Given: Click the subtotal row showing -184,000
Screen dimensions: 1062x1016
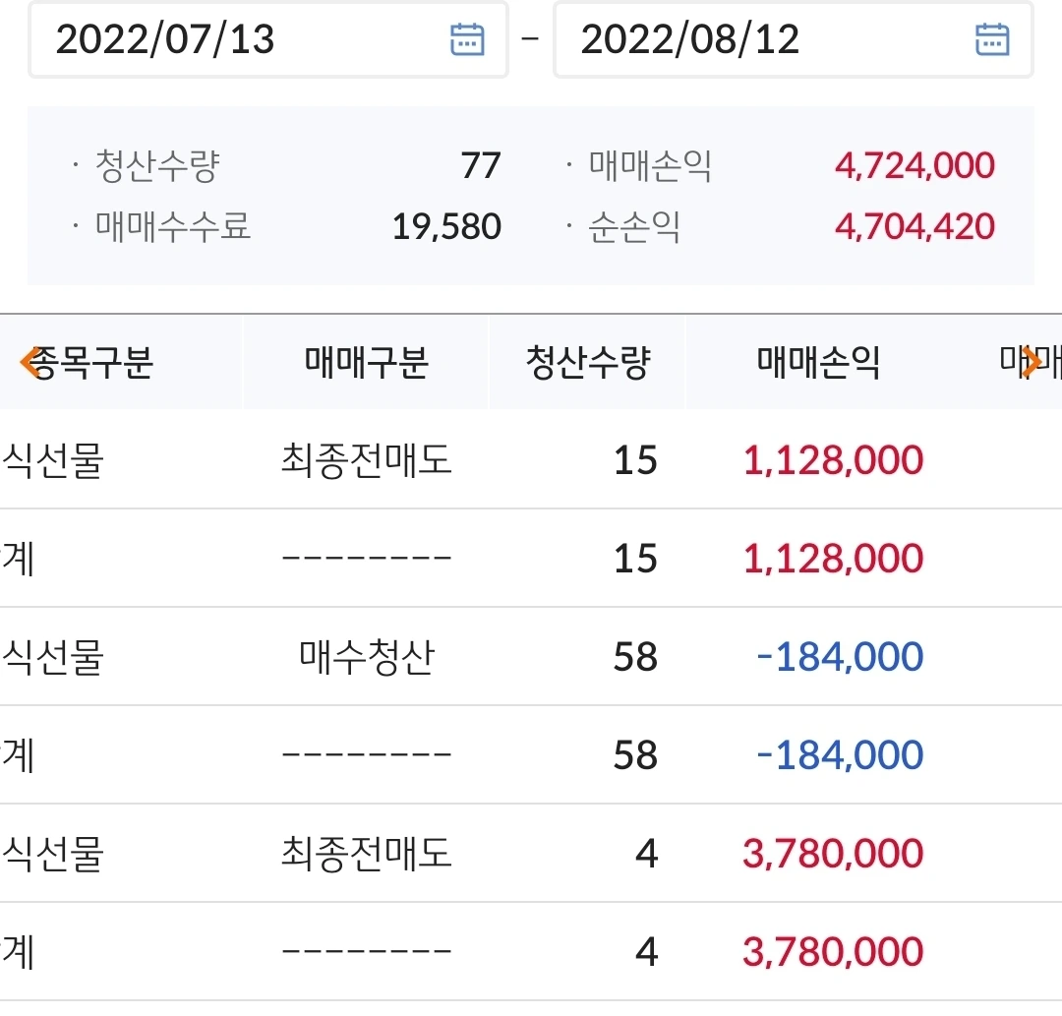Looking at the screenshot, I should 531,754.
